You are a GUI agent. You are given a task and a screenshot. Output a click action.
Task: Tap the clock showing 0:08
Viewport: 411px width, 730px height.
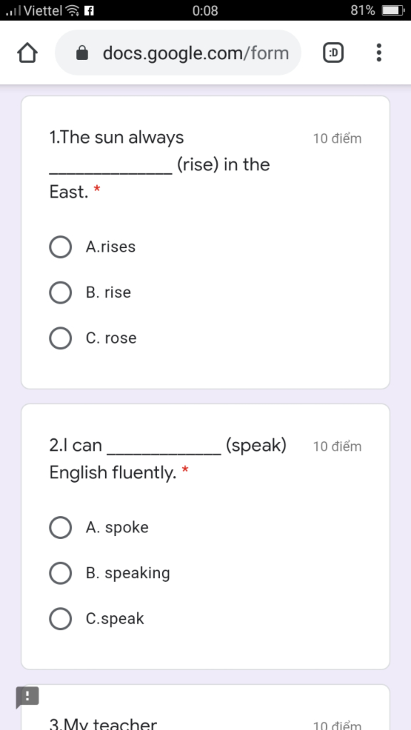205,10
